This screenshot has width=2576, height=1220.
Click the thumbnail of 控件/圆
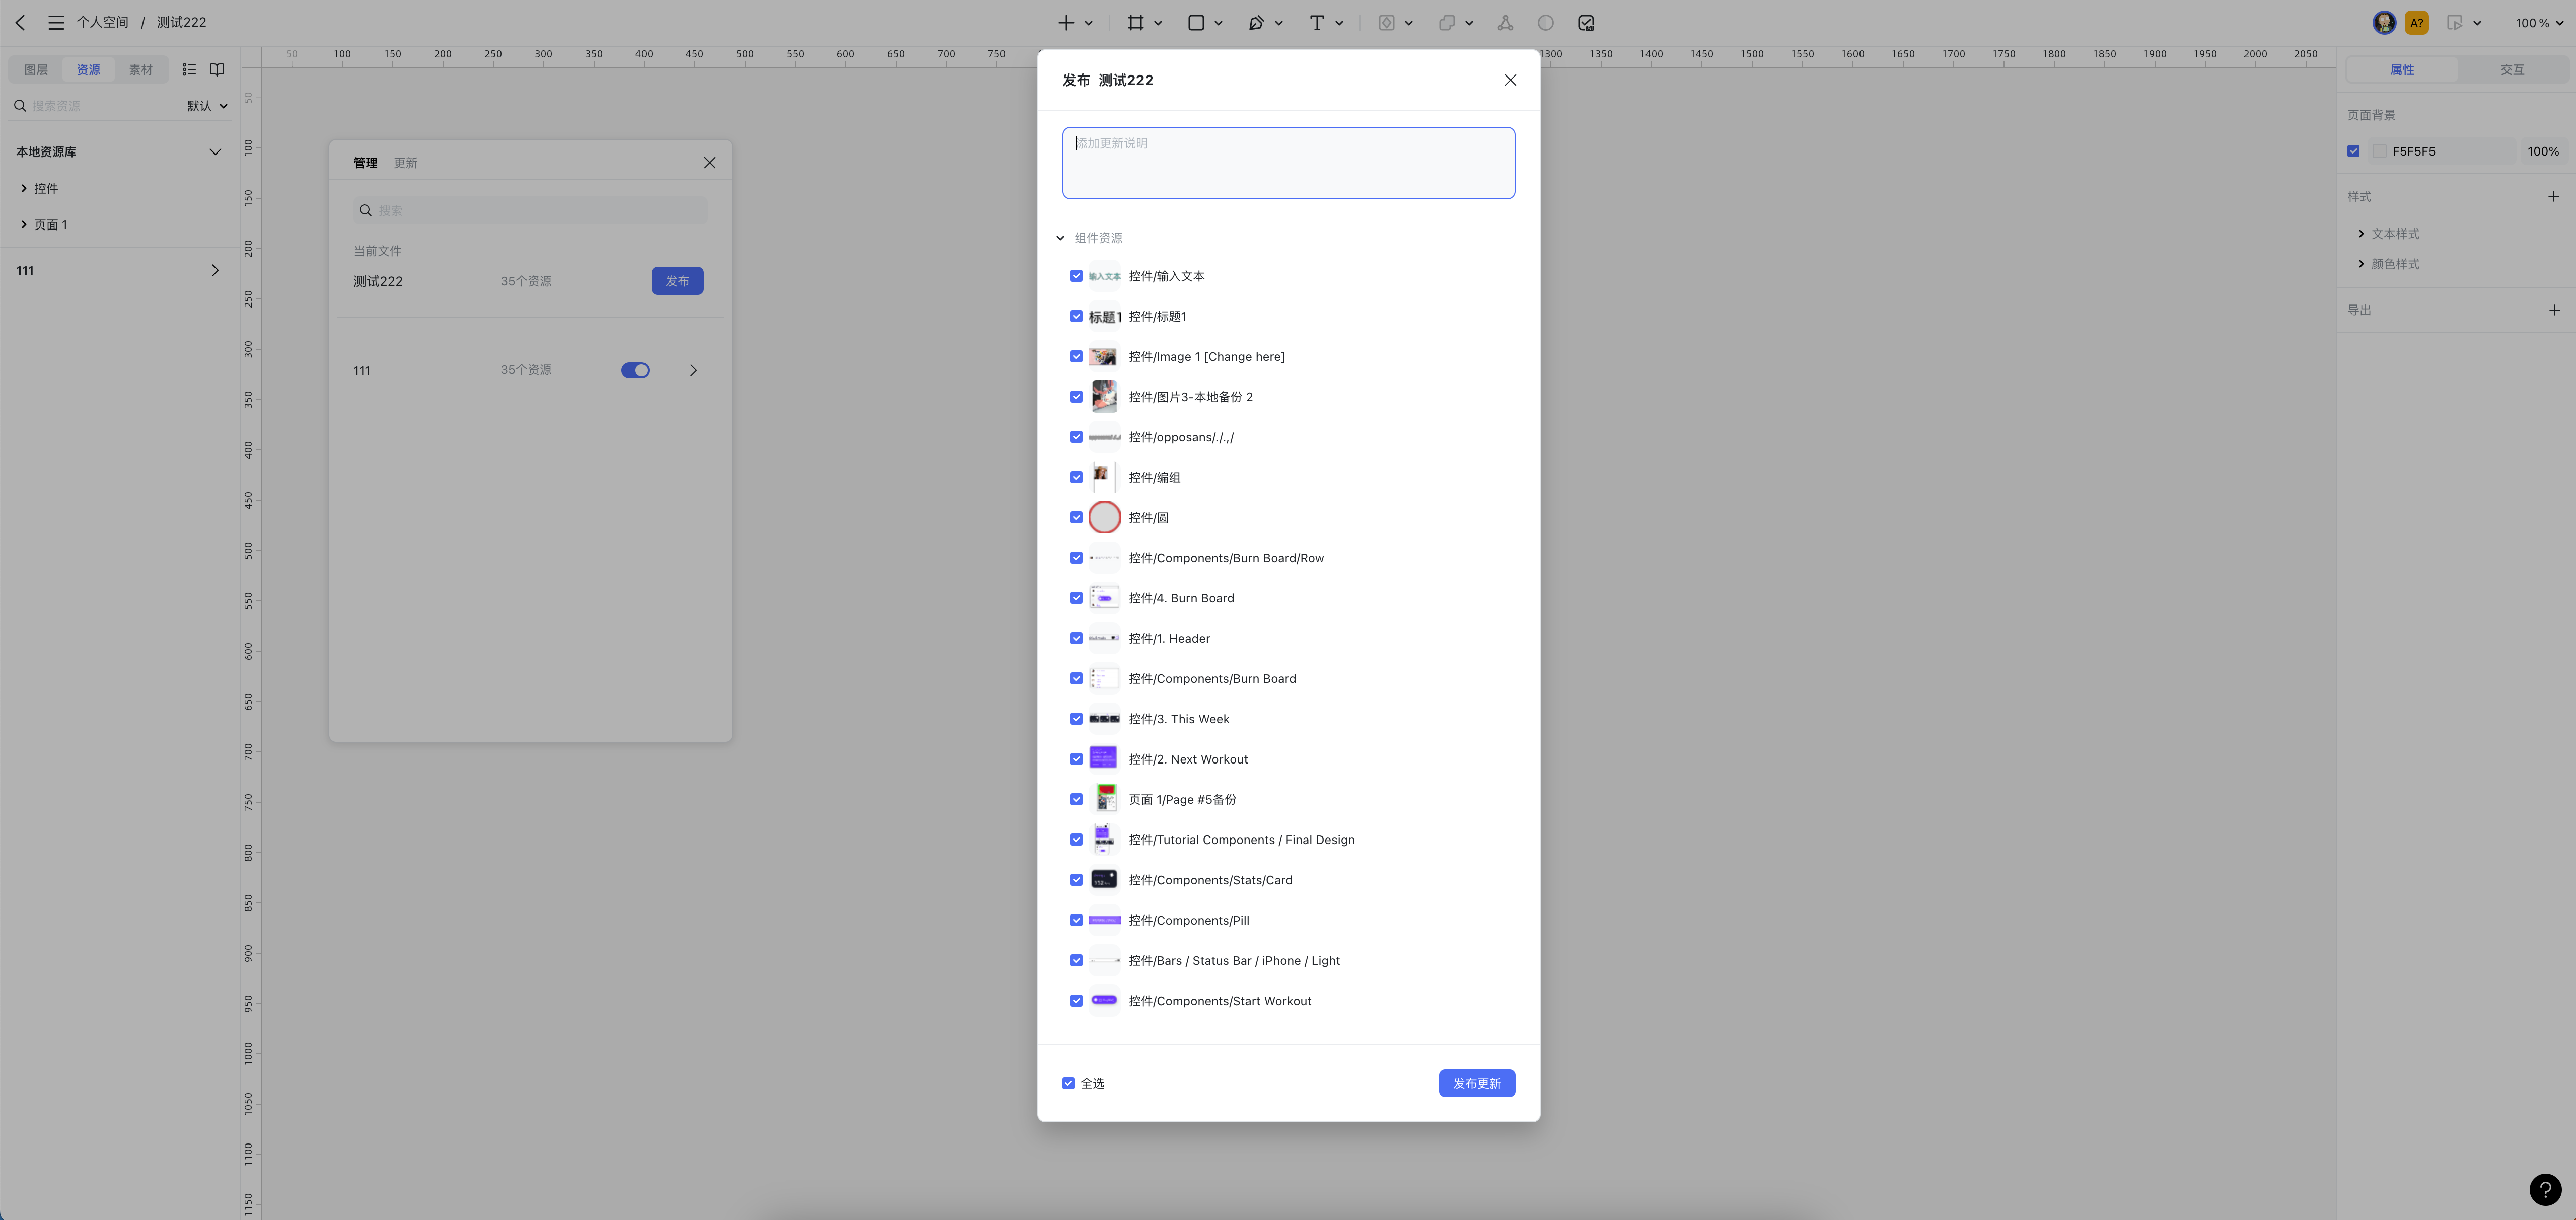pyautogui.click(x=1104, y=517)
